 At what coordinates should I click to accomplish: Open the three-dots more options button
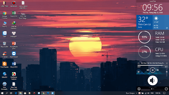166,89
